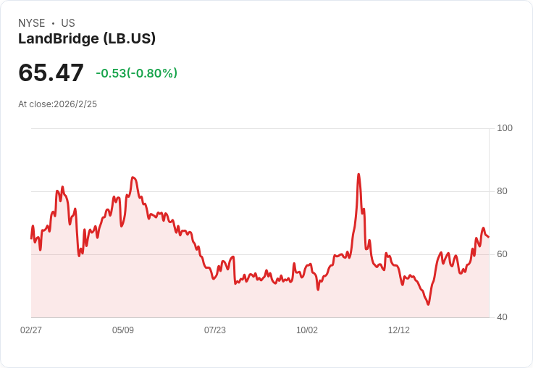The width and height of the screenshot is (533, 368).
Task: Click the 80 y-axis price label
Action: coord(502,191)
